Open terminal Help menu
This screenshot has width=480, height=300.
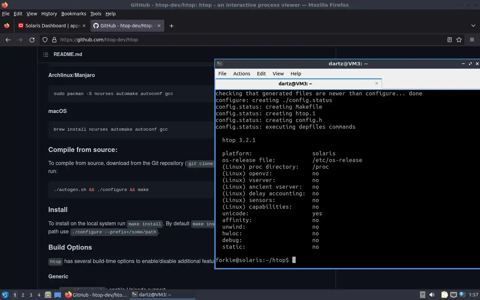click(296, 74)
